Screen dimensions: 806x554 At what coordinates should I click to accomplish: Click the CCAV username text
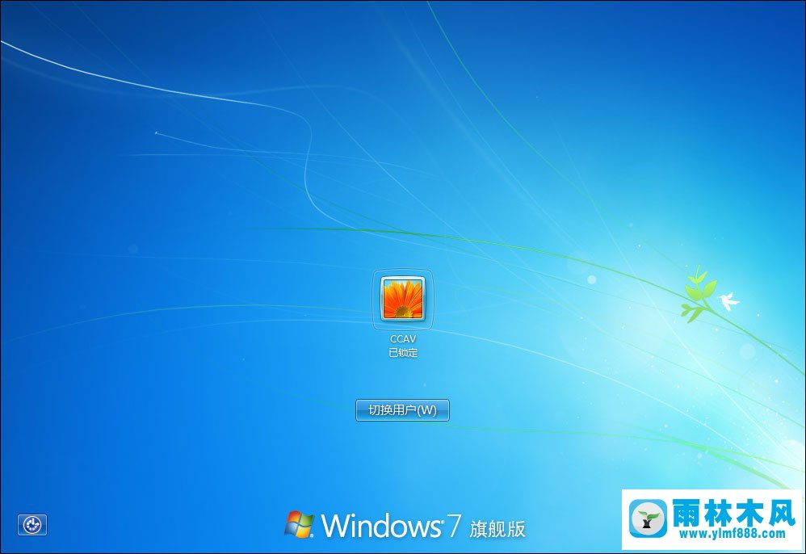coord(402,339)
